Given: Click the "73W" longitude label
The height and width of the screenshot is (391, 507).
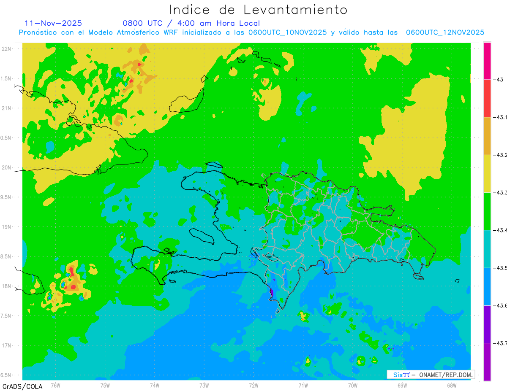Looking at the screenshot, I should (204, 385).
